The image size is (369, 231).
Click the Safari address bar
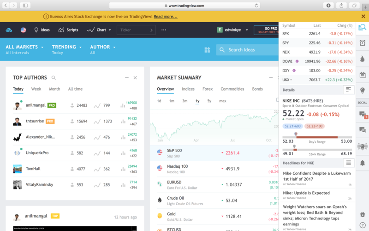184,6
